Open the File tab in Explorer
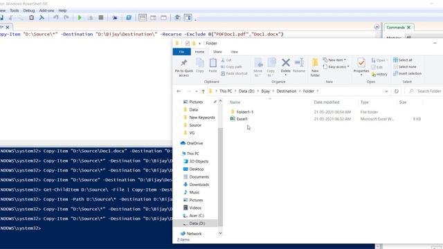Image resolution: width=443 pixels, height=249 pixels. point(181,52)
